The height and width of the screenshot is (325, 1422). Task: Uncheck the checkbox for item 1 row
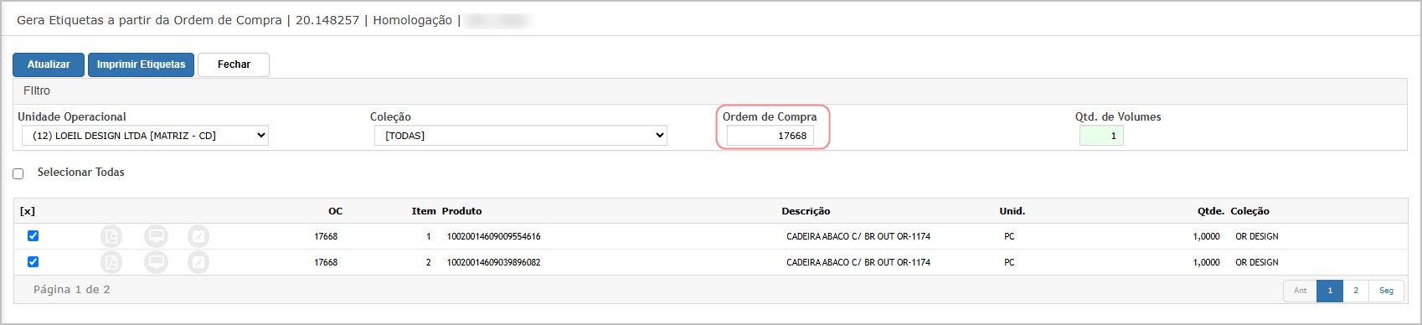tap(33, 236)
